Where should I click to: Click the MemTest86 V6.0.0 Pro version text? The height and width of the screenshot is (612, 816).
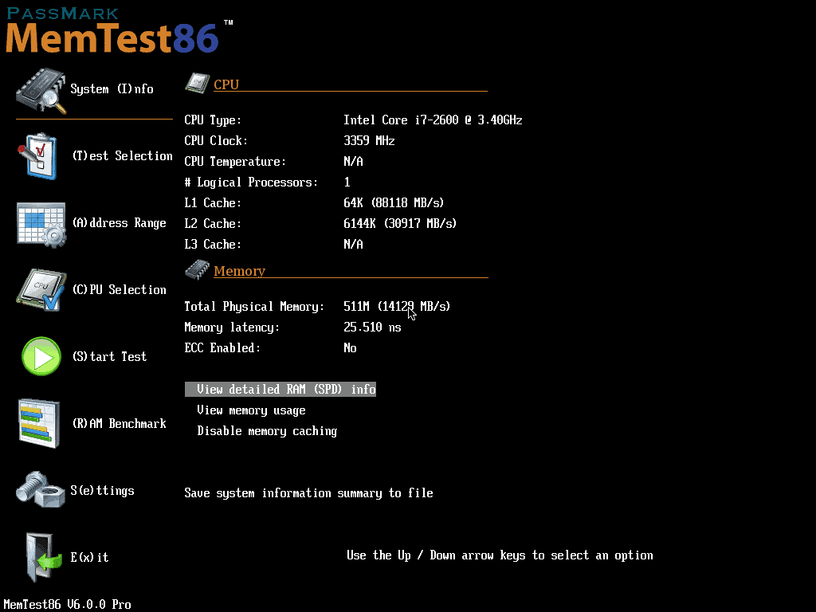point(67,604)
